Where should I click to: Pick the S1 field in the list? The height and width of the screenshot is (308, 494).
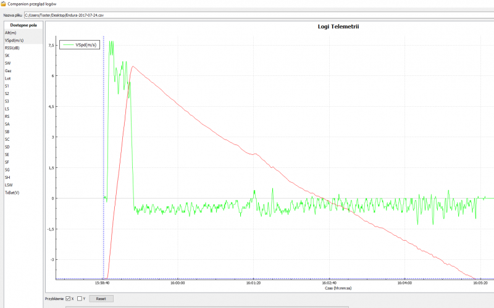7,86
